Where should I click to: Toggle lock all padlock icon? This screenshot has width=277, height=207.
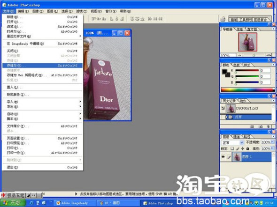[248, 148]
